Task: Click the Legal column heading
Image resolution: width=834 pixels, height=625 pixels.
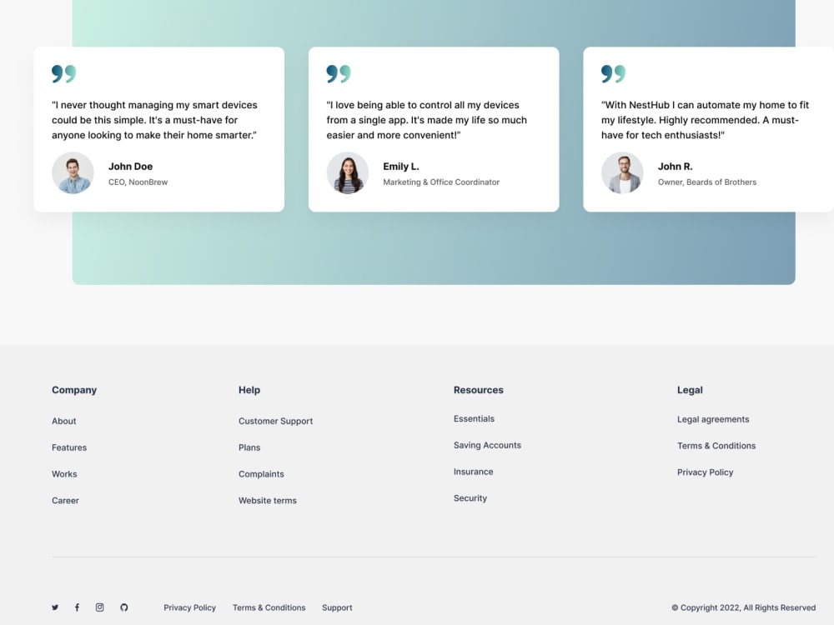Action: pyautogui.click(x=690, y=390)
